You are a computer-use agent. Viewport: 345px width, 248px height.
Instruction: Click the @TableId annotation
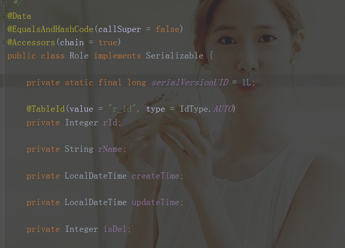pos(46,109)
